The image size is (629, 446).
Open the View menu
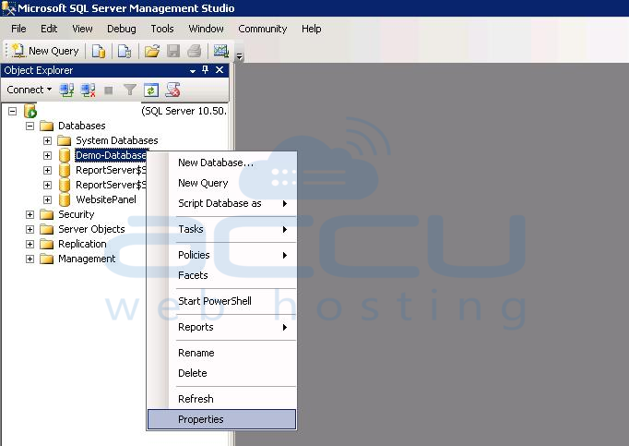[82, 29]
